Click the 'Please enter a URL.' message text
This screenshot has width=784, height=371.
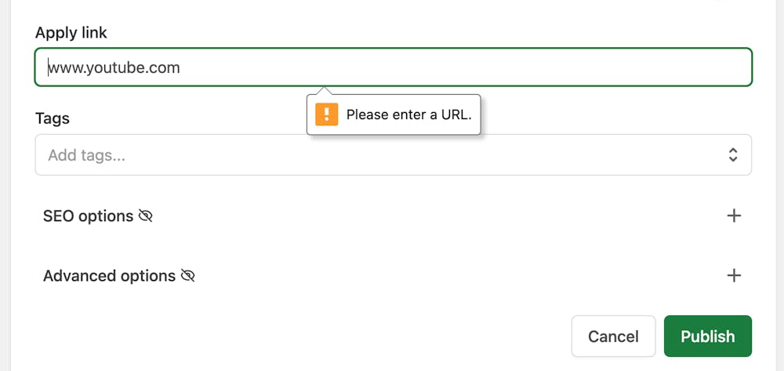point(408,115)
